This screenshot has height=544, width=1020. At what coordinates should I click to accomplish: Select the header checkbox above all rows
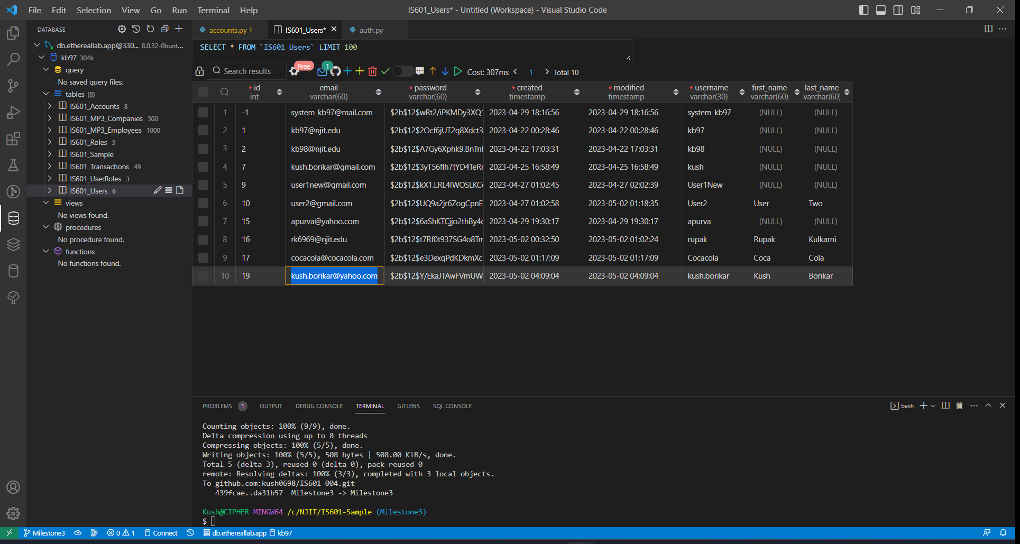click(203, 91)
